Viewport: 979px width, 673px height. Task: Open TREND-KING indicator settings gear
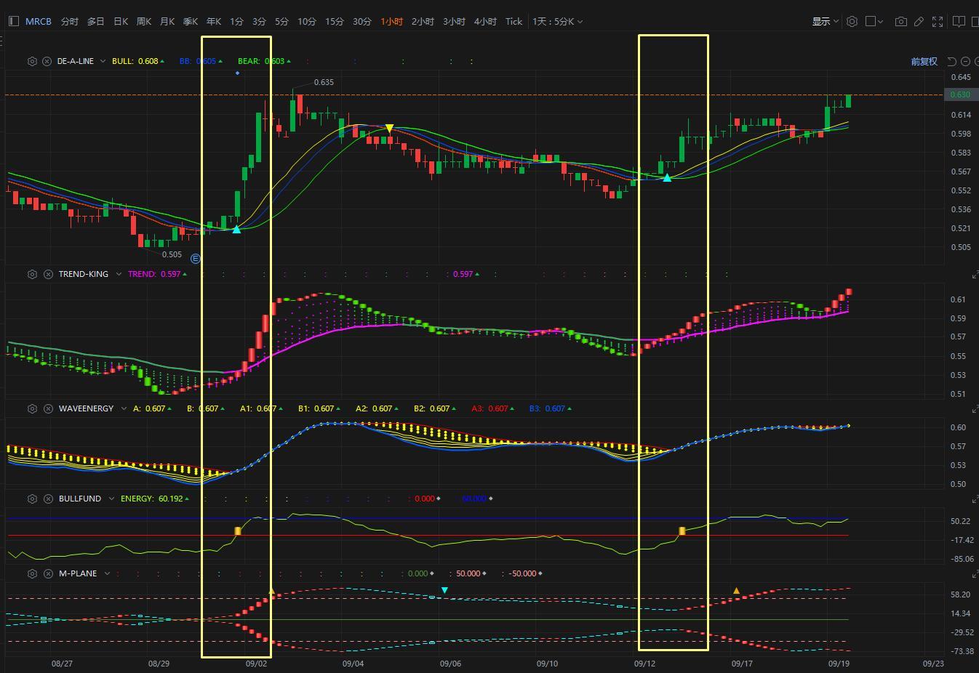[x=32, y=274]
